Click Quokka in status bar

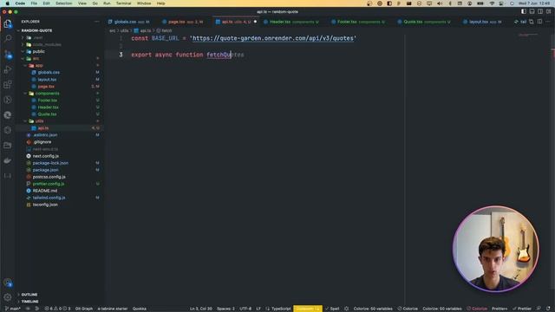(x=140, y=309)
